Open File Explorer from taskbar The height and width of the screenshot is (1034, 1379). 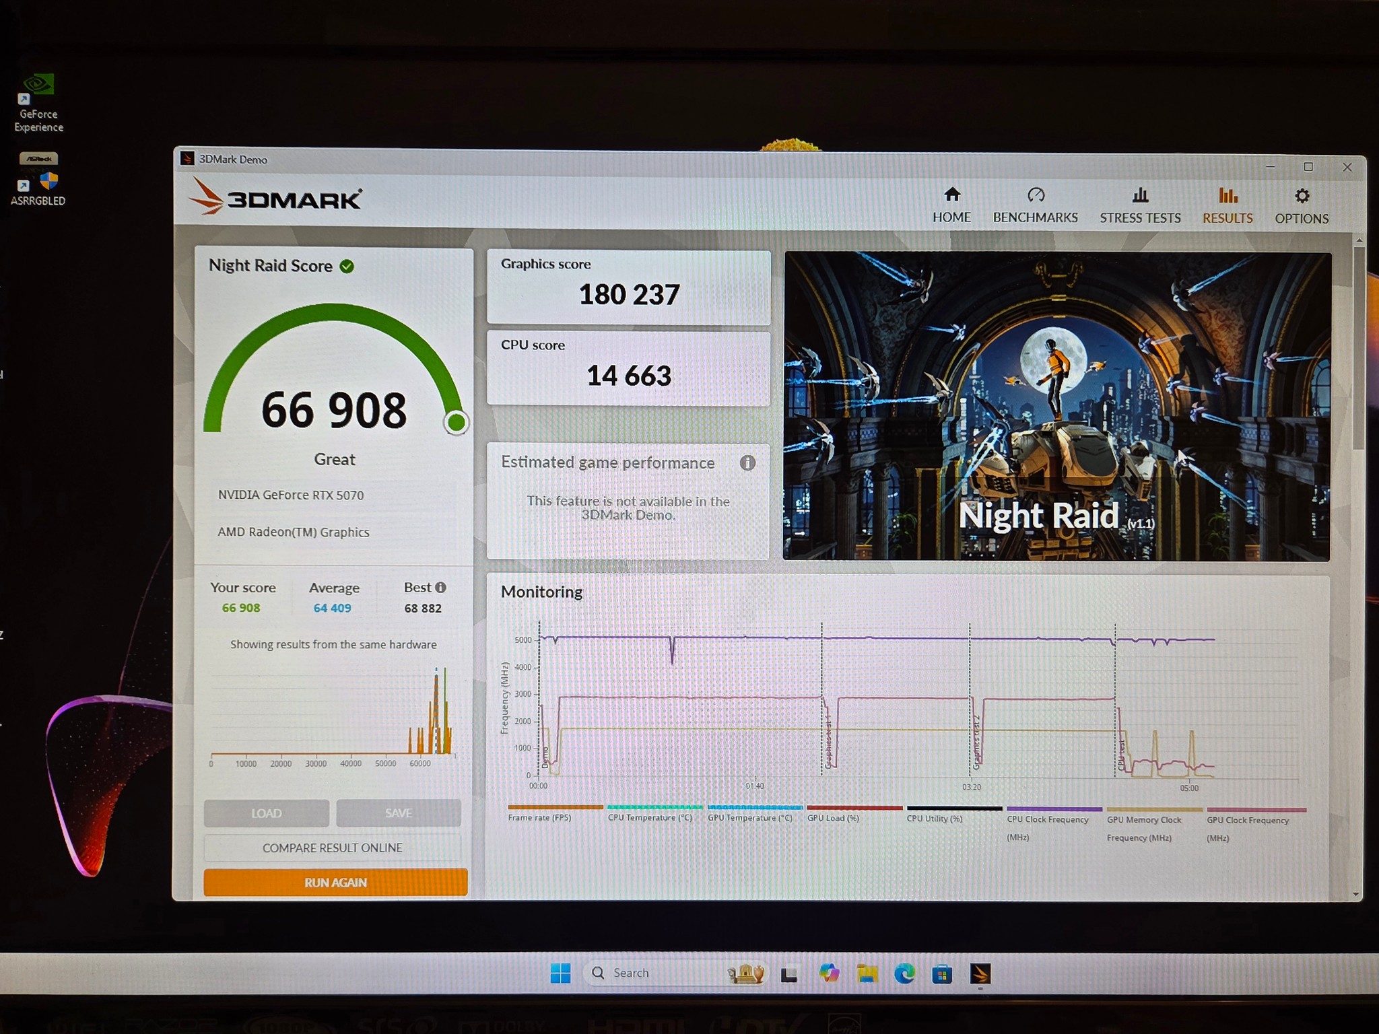coord(867,973)
